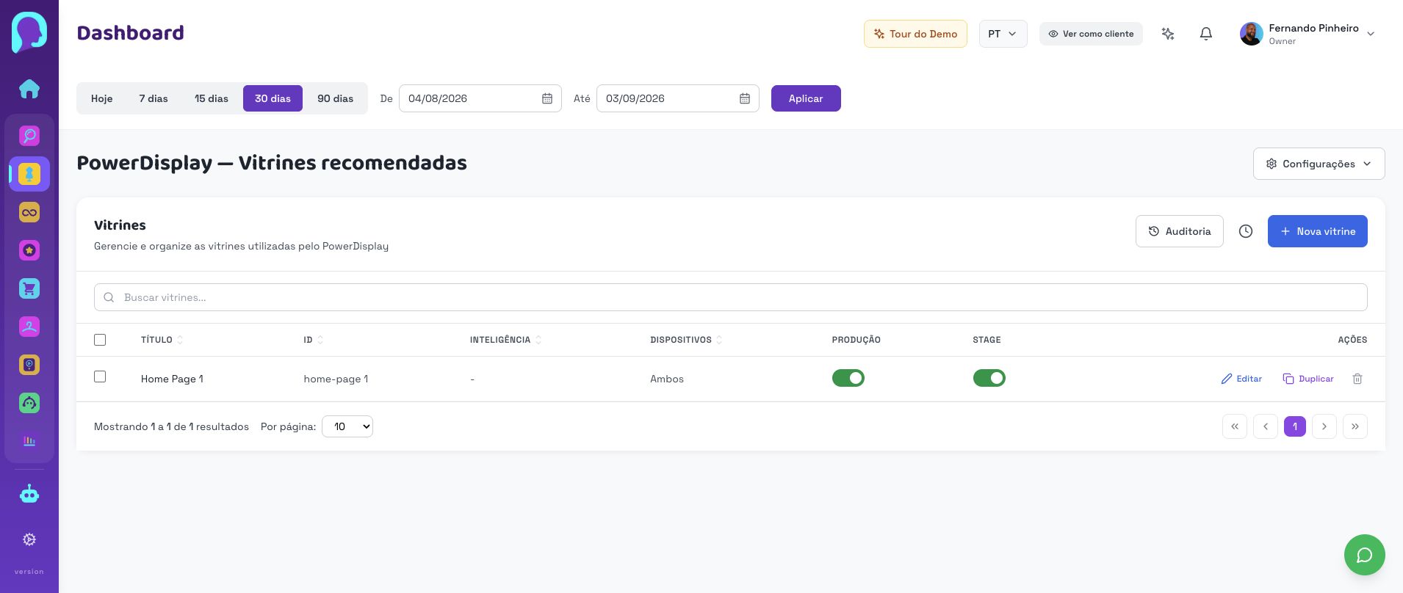Click the De date field 04/08/2026
This screenshot has height=593, width=1403.
[x=480, y=98]
